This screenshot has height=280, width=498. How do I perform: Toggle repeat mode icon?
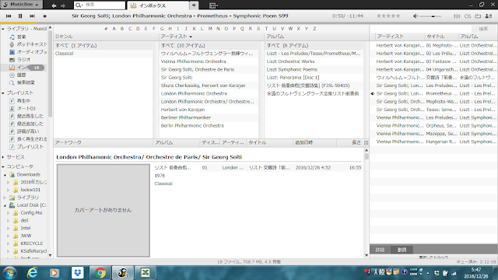[x=478, y=16]
